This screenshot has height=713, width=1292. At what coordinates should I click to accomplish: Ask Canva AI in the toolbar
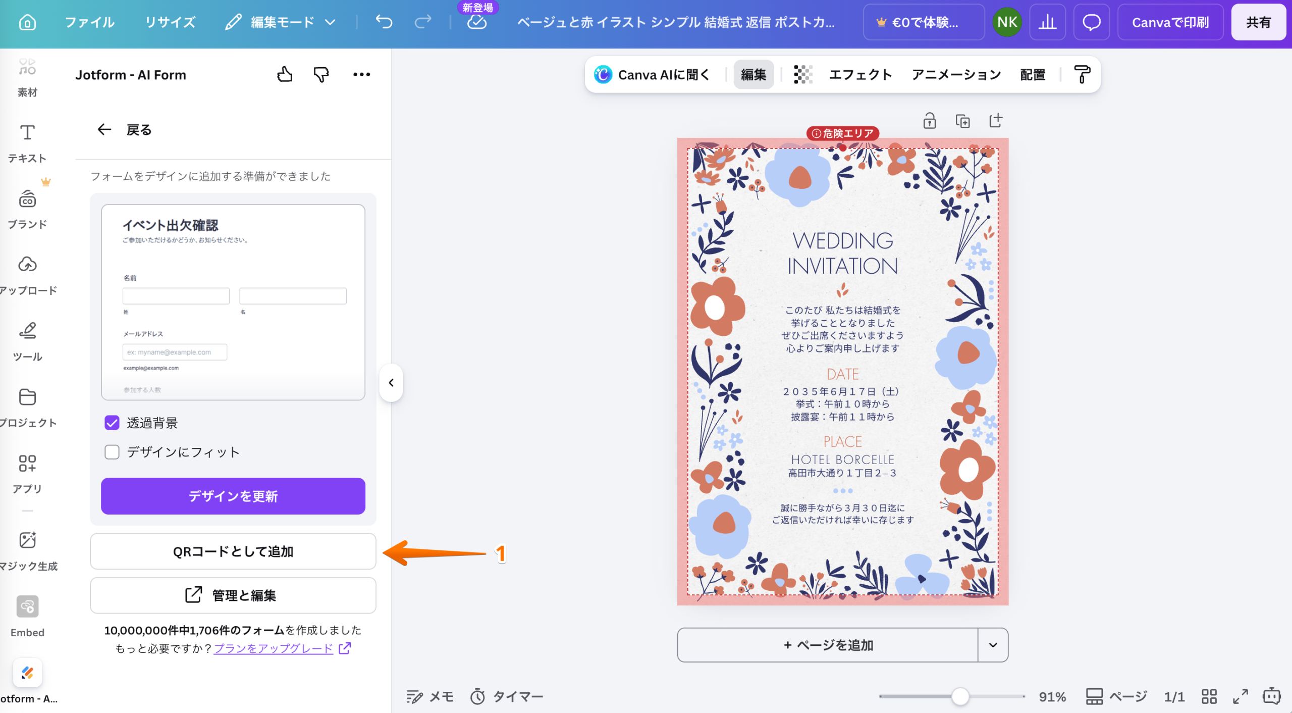[x=652, y=75]
